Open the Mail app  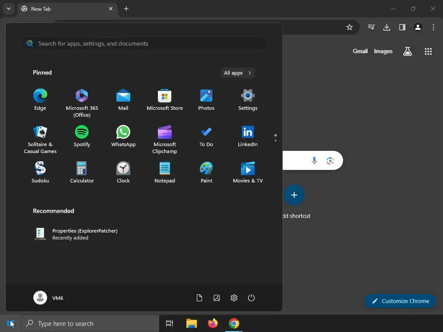click(x=123, y=100)
